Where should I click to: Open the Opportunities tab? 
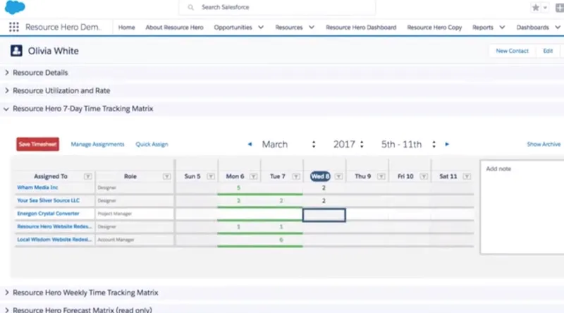point(233,27)
